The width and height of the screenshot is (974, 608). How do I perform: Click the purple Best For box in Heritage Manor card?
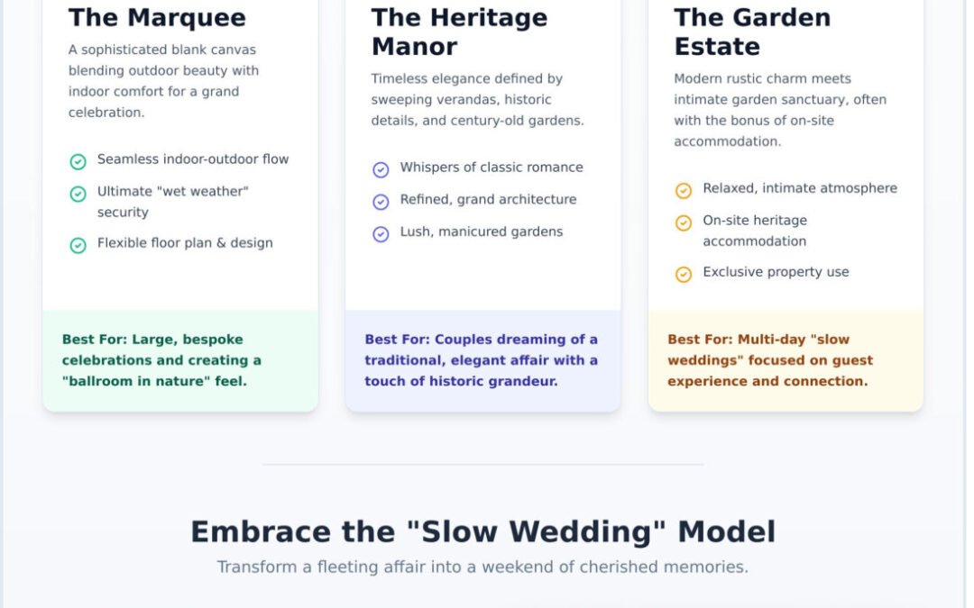coord(482,360)
